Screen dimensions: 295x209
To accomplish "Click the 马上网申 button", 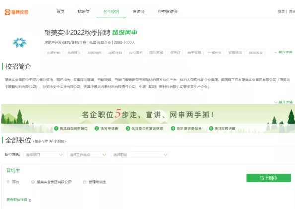I will point(269,178).
